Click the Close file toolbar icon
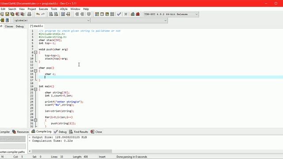Viewport: 283px width, 159px height. (17, 14)
